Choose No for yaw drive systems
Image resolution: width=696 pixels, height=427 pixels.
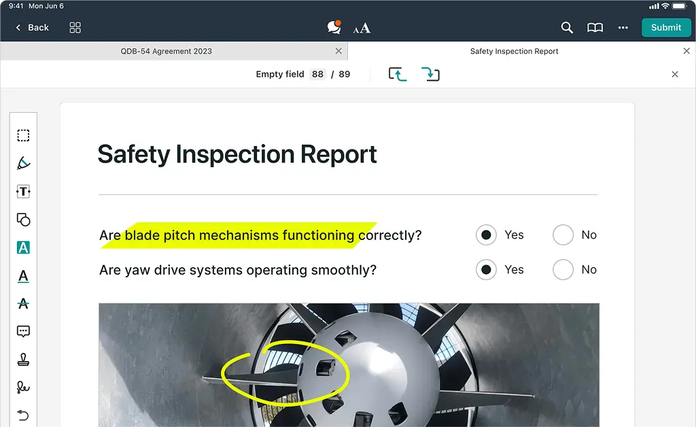tap(563, 270)
